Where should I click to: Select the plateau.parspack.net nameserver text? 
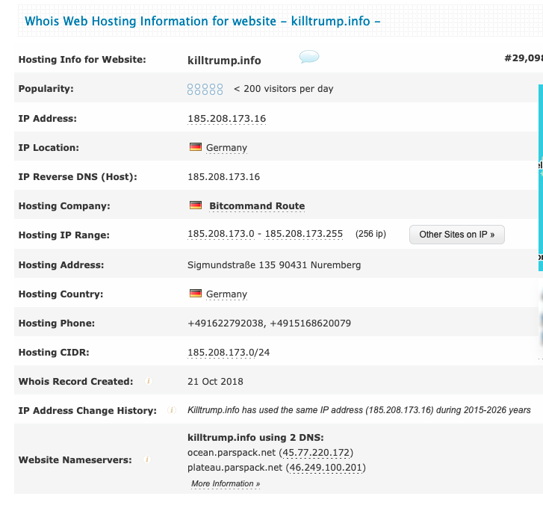[x=235, y=468]
